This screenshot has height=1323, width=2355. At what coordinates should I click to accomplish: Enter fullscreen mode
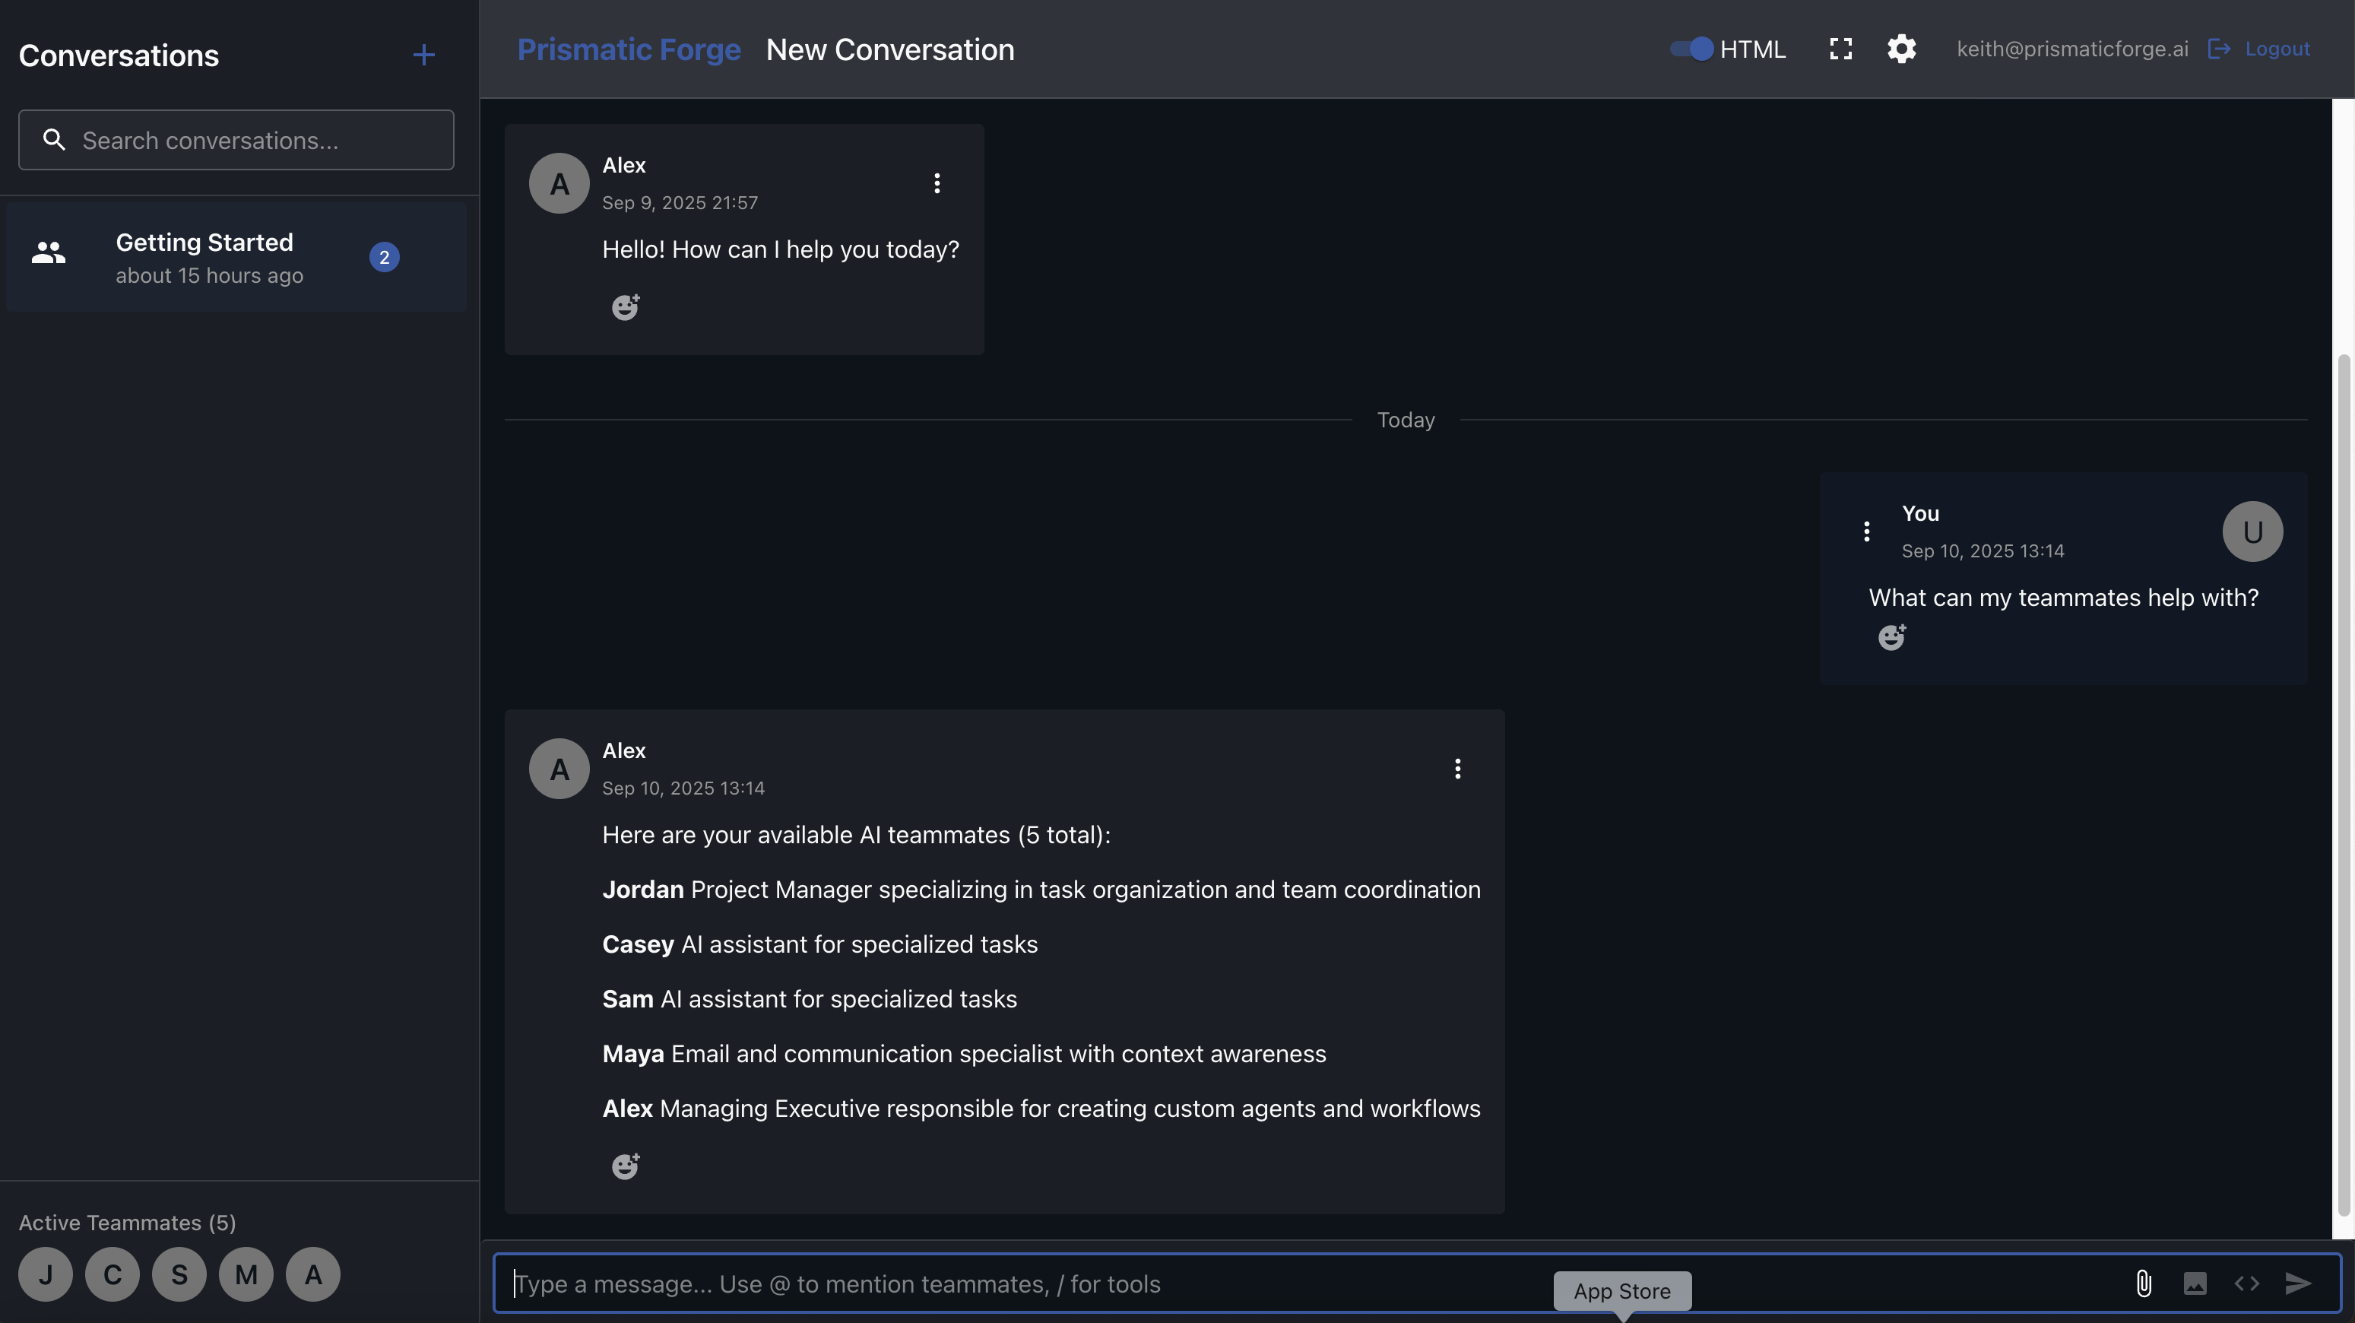tap(1840, 49)
